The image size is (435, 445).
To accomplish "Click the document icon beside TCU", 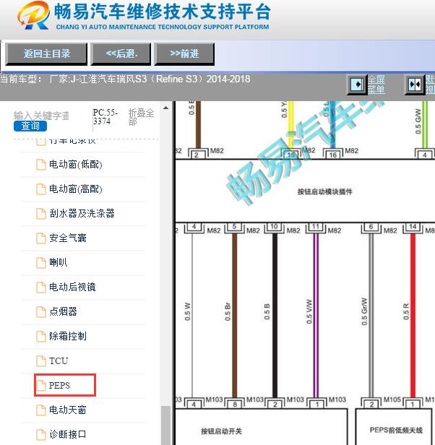I will 41,361.
